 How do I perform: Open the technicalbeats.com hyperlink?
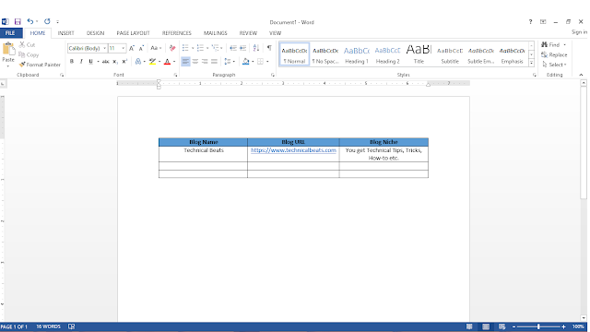click(x=293, y=150)
